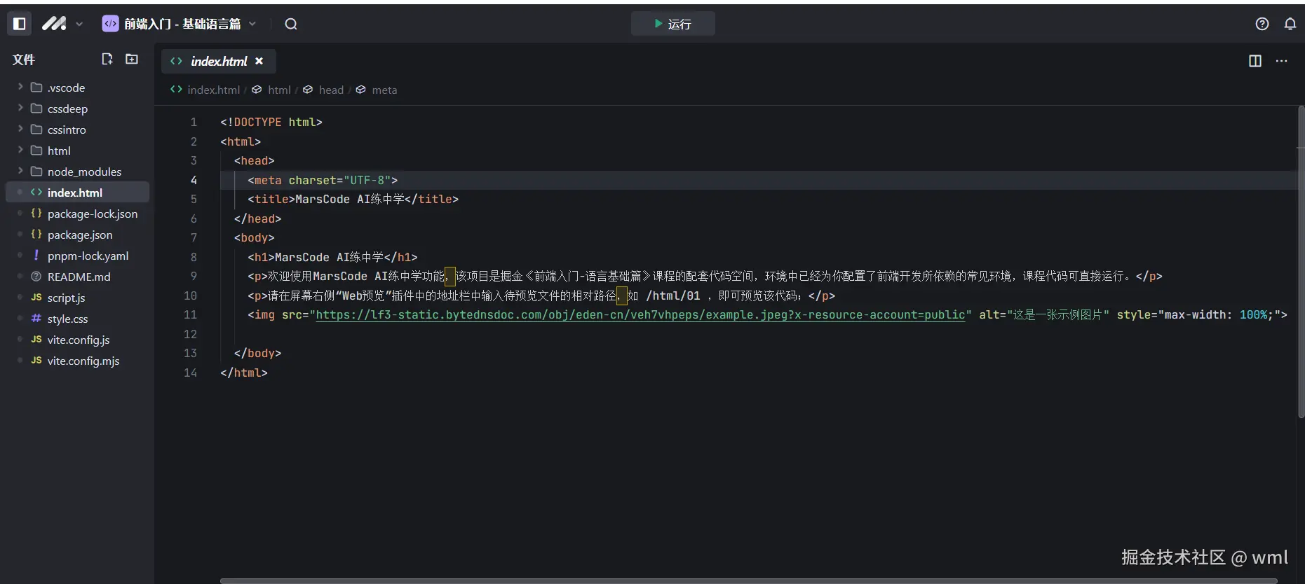
Task: Click meta in the breadcrumb
Action: point(384,90)
